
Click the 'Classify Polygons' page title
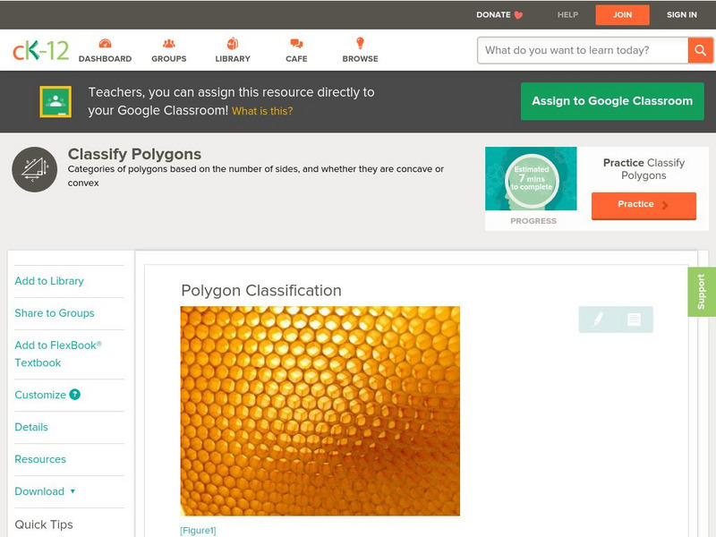point(134,154)
